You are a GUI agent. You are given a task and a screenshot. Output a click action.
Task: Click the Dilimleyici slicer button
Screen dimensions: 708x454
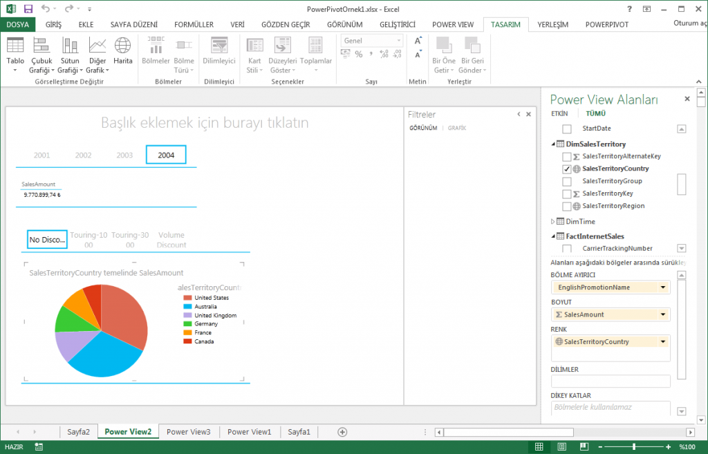[219, 50]
